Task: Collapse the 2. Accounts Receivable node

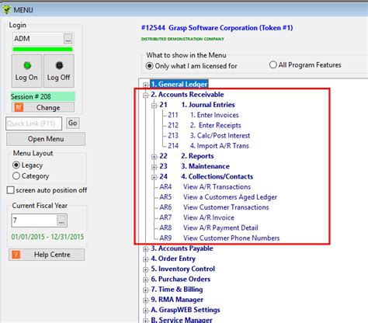Action: pos(145,95)
